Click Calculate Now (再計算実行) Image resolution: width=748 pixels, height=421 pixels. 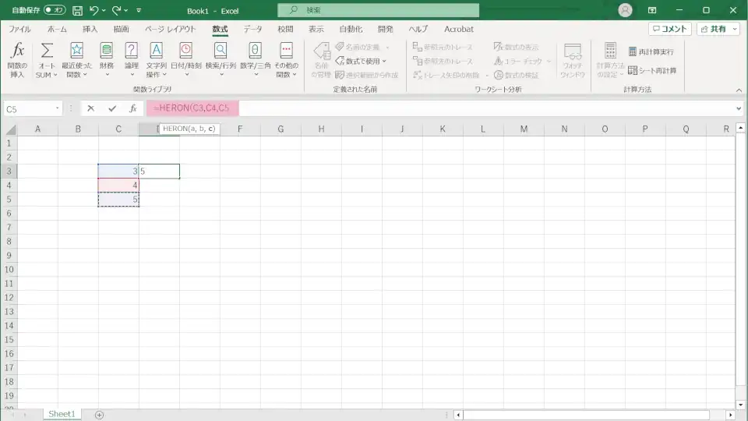tap(651, 51)
